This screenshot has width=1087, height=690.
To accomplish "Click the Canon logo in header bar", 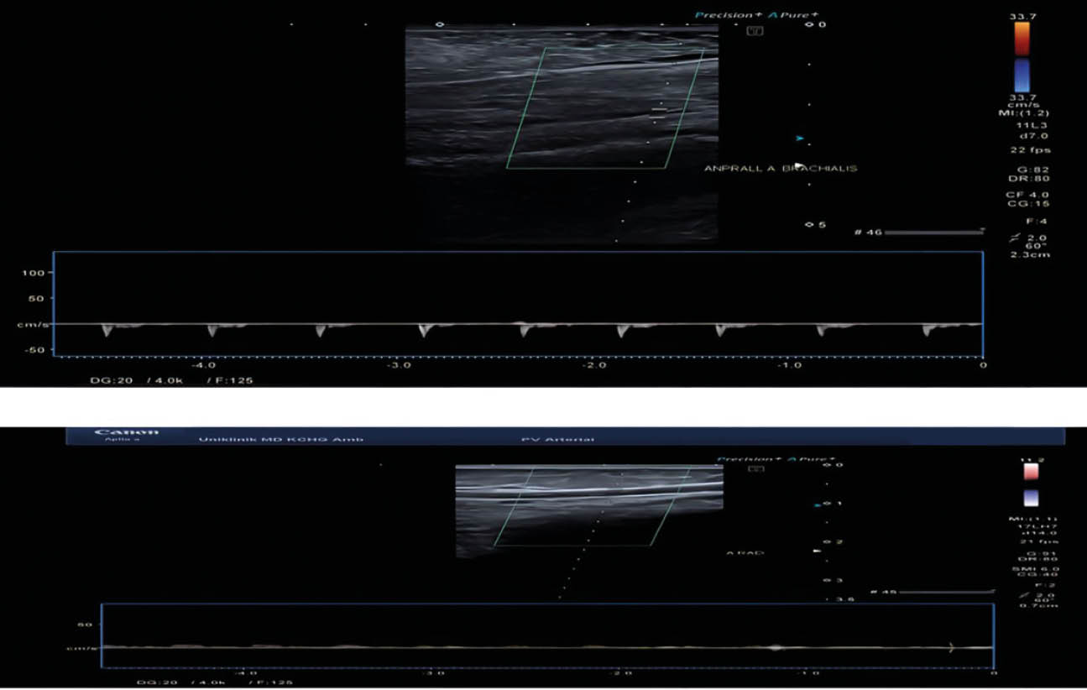I will pyautogui.click(x=126, y=432).
